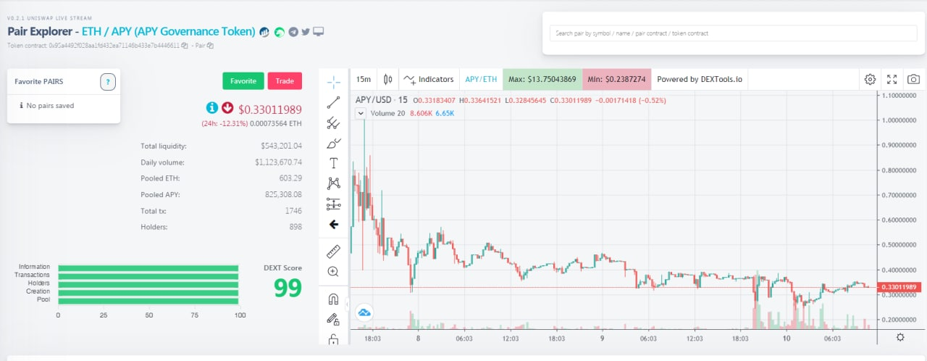Open the Indicators menu

pyautogui.click(x=429, y=79)
